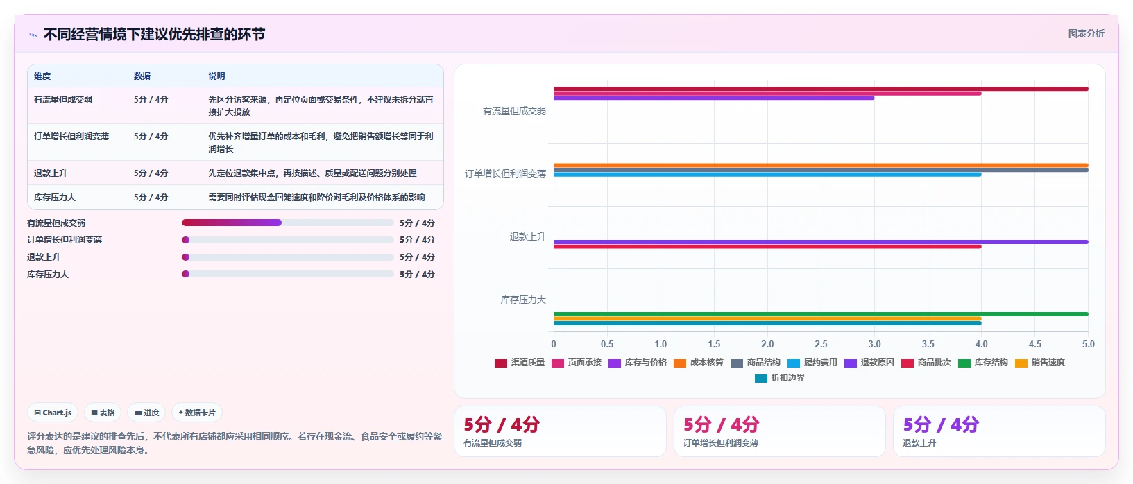Image resolution: width=1133 pixels, height=484 pixels.
Task: Click the 订单增长但利润变薄 chart axis label
Action: 505,173
